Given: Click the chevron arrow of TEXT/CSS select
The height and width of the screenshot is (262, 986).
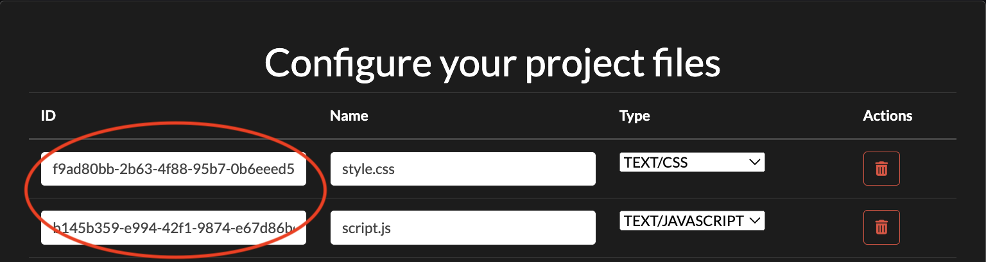Looking at the screenshot, I should pyautogui.click(x=755, y=163).
